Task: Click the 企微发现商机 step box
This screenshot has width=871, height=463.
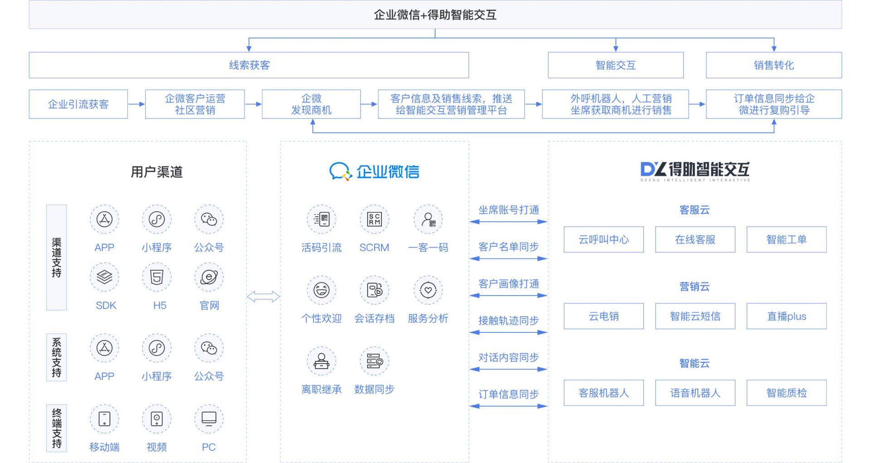Action: point(311,104)
